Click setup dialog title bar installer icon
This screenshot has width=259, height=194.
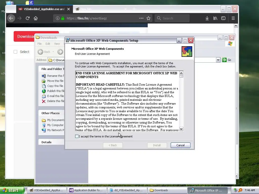click(x=68, y=40)
